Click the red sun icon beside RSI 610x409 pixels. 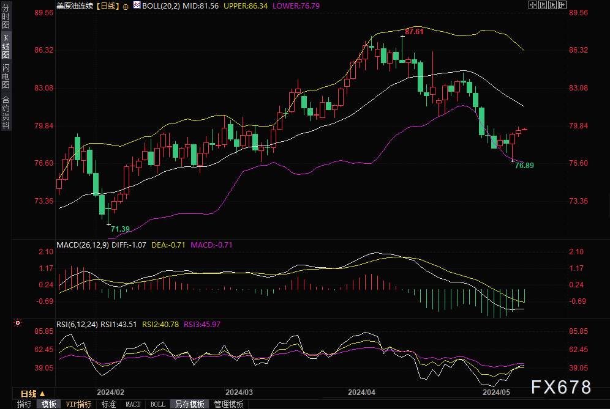click(18, 323)
